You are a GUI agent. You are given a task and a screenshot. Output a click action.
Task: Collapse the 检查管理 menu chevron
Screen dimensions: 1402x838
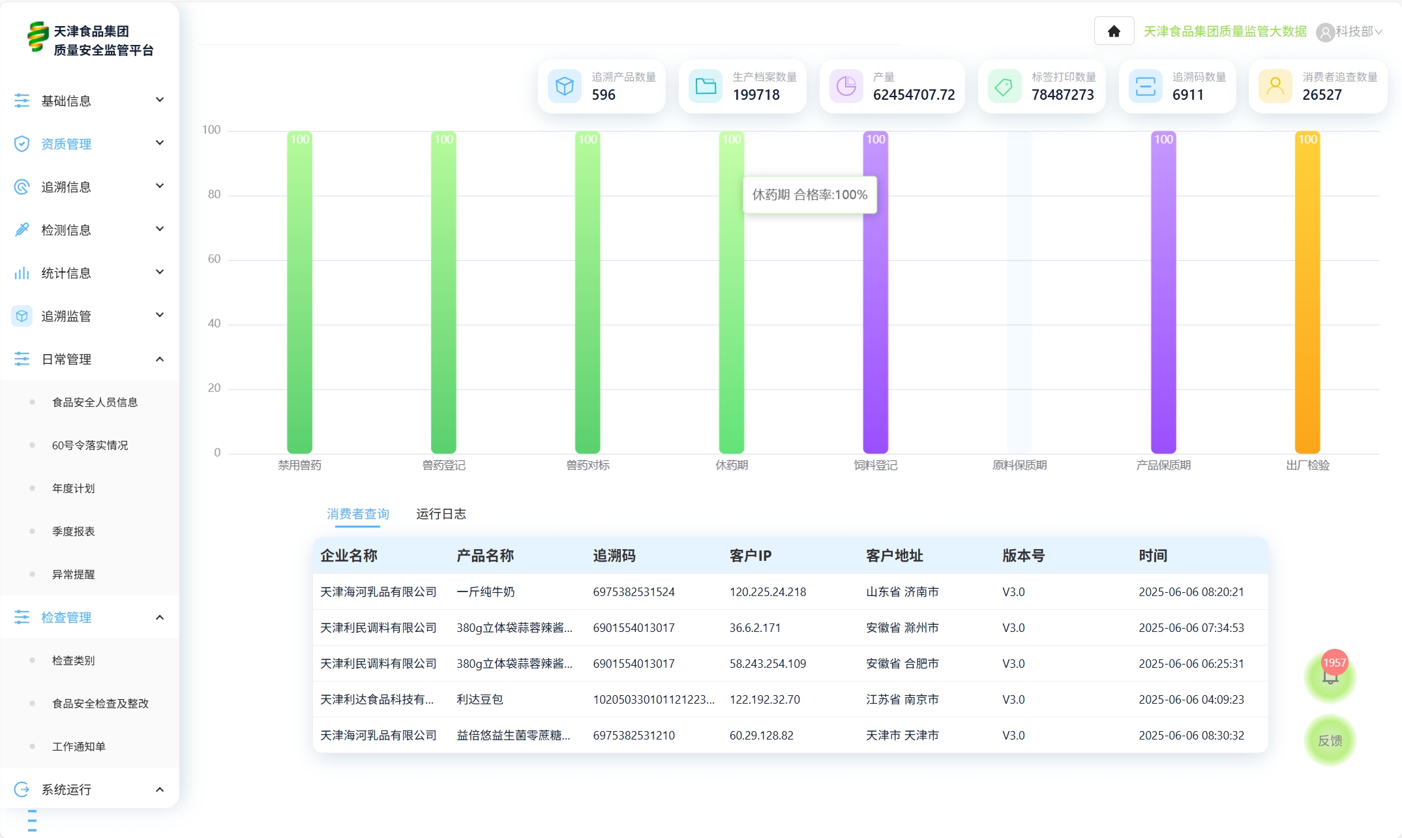pyautogui.click(x=160, y=617)
